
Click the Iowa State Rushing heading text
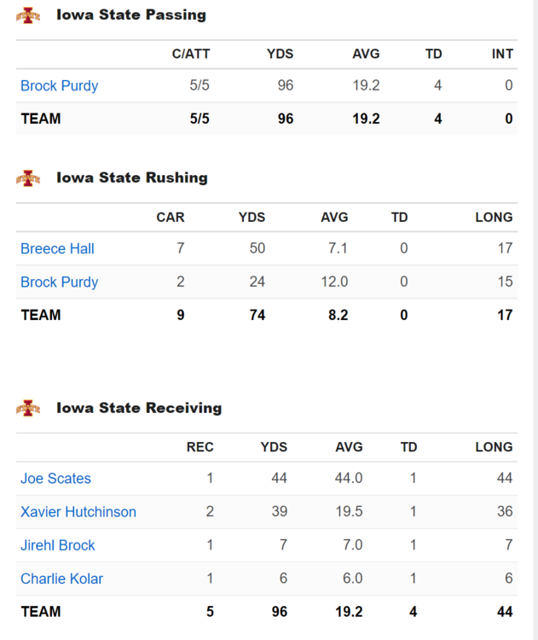132,178
